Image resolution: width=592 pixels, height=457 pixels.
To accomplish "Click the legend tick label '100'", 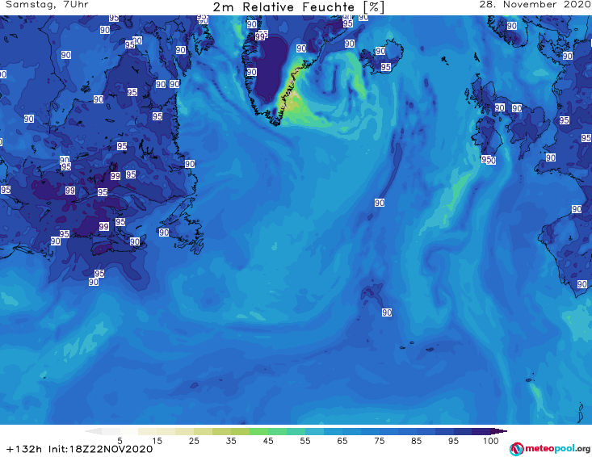I will pos(491,441).
